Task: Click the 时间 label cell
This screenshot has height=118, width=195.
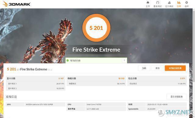Action: point(136,104)
